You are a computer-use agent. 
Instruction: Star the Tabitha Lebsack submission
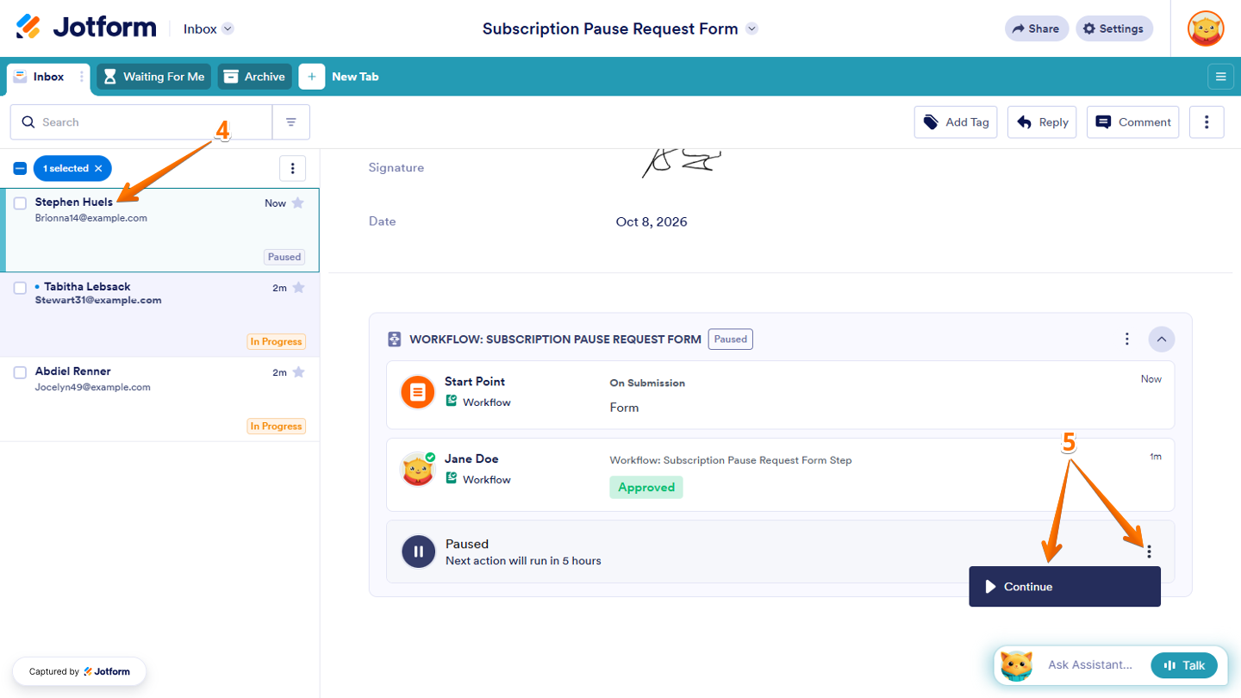click(298, 288)
